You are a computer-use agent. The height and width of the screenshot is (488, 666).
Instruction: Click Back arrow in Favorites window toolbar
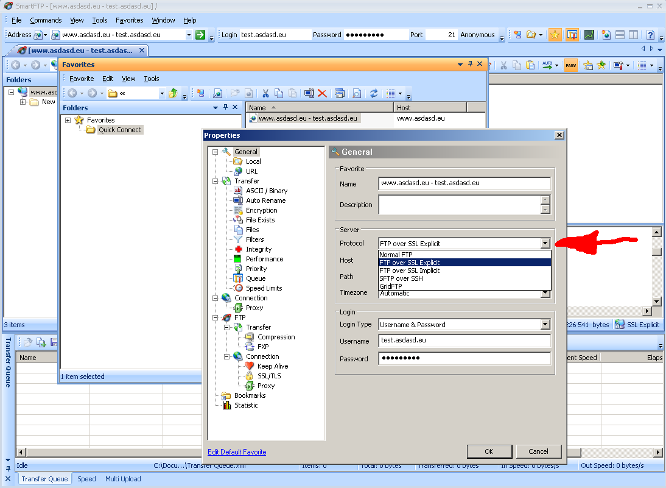coord(72,93)
